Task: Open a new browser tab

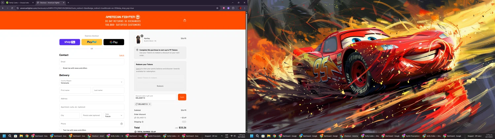Action: coord(68,3)
